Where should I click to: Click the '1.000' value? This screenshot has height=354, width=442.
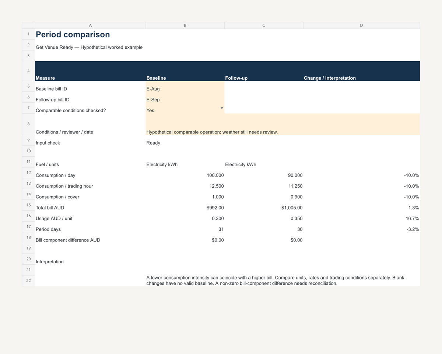click(218, 197)
